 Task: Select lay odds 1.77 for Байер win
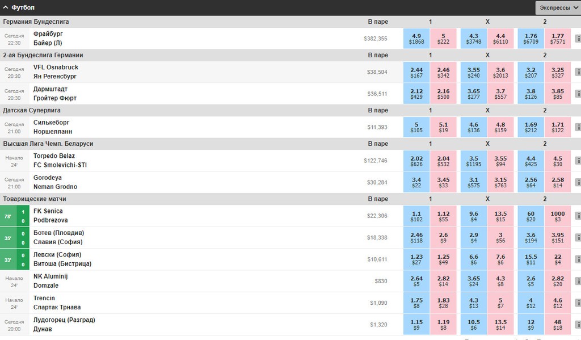[x=558, y=39]
